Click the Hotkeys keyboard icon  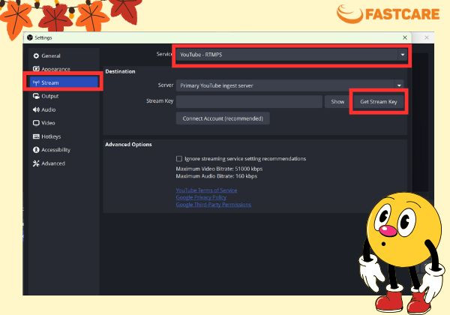[36, 136]
